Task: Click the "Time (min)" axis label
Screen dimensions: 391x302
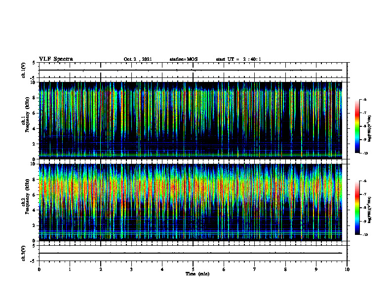Action: 197,274
